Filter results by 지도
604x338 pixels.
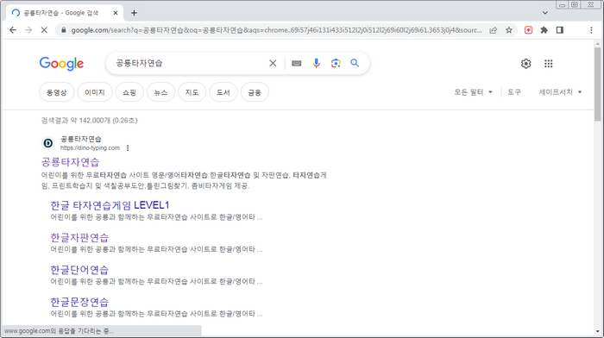coord(192,92)
